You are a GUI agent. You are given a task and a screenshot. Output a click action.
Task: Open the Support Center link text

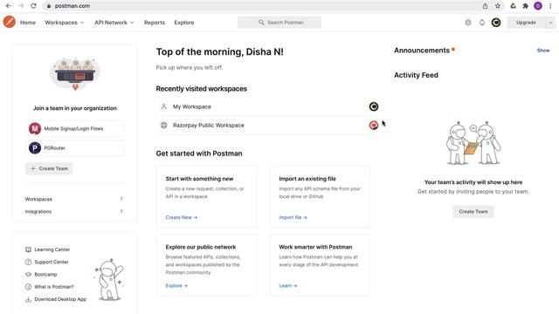pyautogui.click(x=52, y=262)
